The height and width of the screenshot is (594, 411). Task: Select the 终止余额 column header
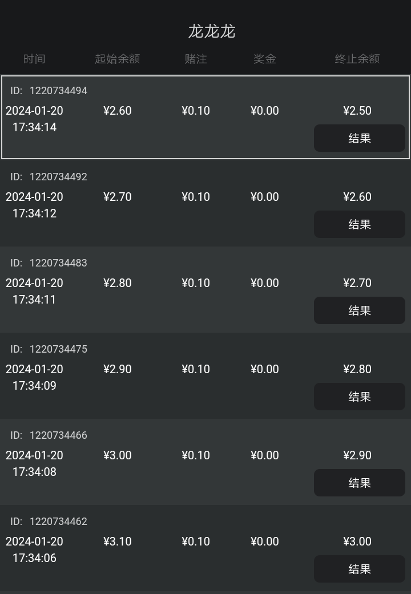(x=357, y=59)
